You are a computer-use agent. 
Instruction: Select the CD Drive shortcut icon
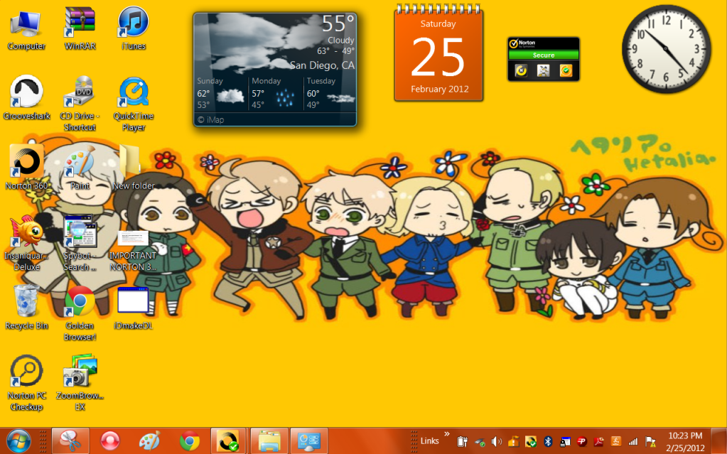point(80,104)
